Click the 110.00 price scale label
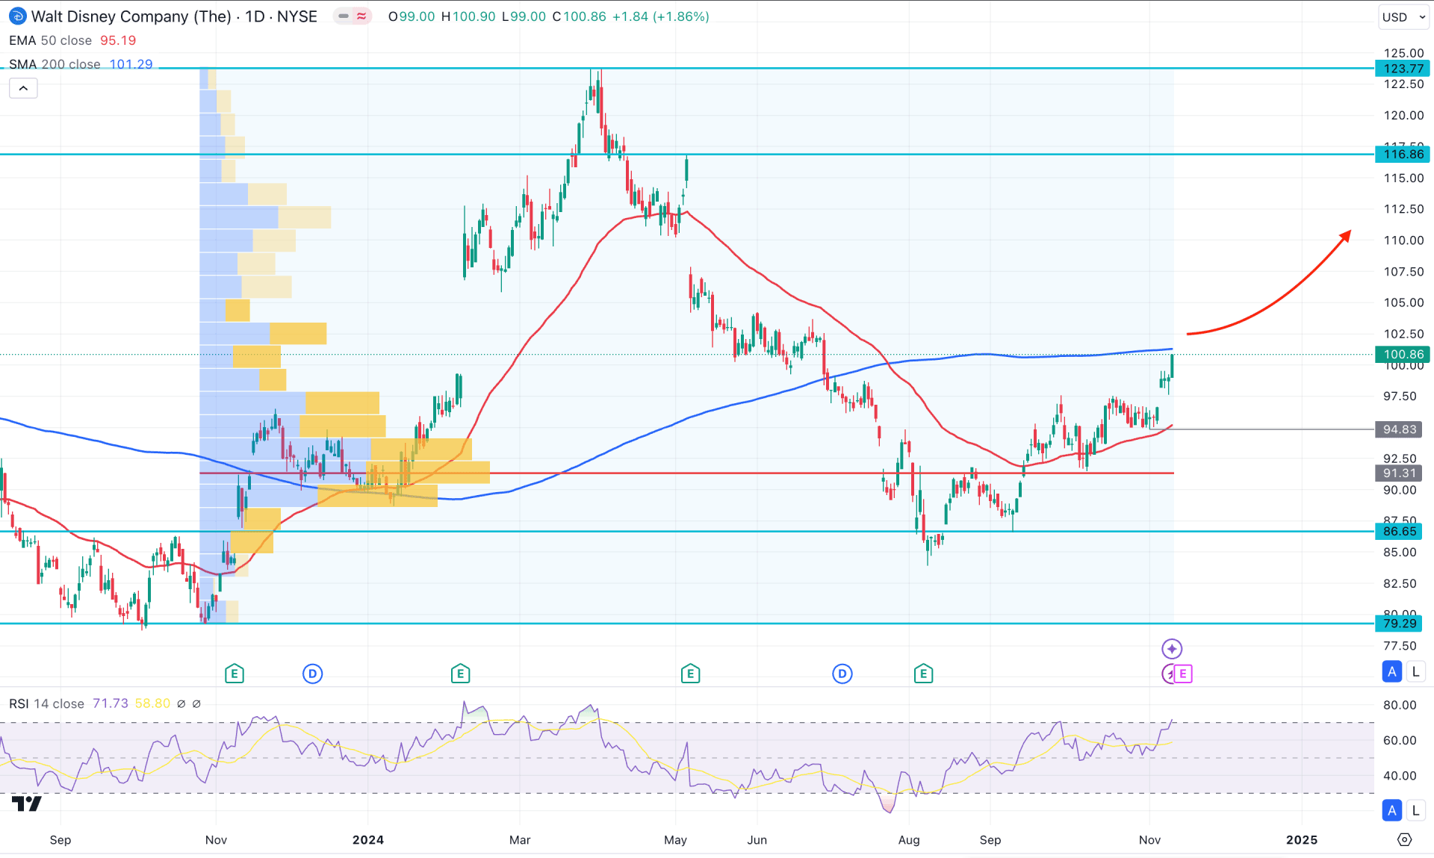Image resolution: width=1434 pixels, height=858 pixels. click(x=1403, y=240)
